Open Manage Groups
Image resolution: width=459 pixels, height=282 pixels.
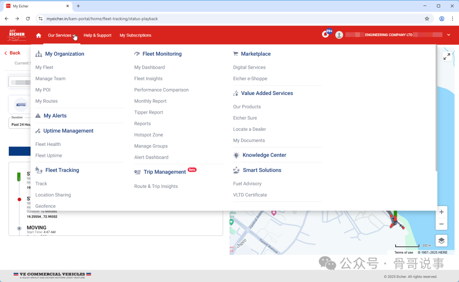151,146
